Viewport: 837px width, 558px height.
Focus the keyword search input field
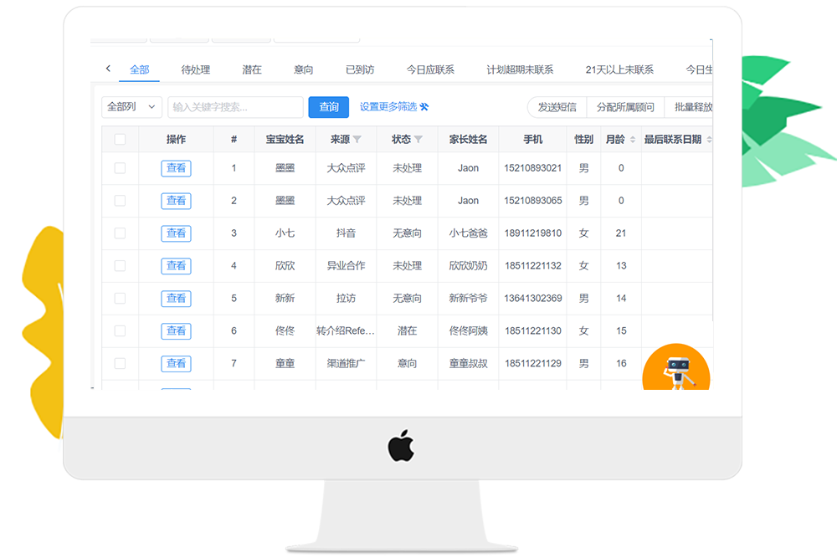(x=235, y=107)
